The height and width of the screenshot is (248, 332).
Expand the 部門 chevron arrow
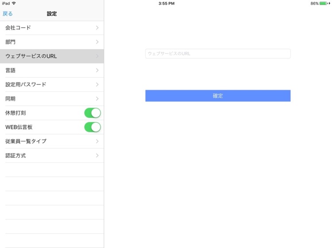[97, 42]
